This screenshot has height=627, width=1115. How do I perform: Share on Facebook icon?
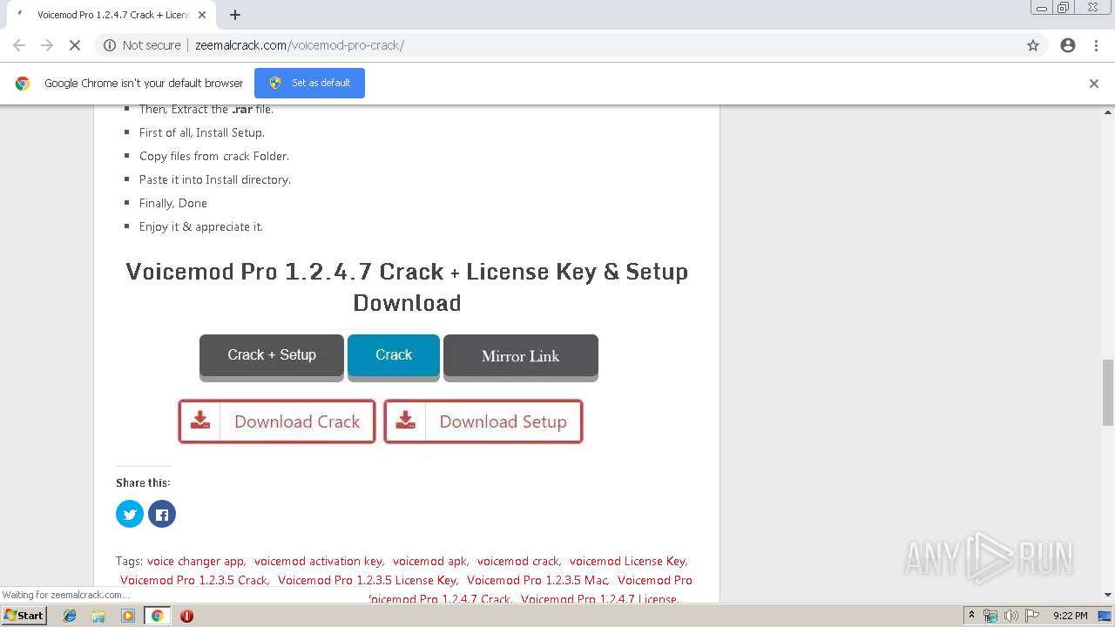(x=162, y=514)
